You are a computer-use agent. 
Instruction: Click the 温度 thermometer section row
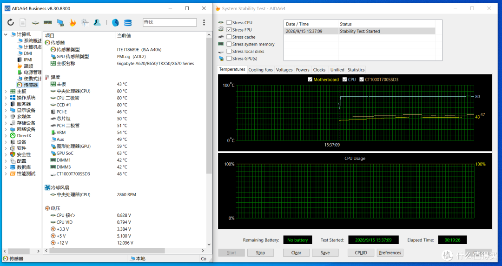point(53,77)
